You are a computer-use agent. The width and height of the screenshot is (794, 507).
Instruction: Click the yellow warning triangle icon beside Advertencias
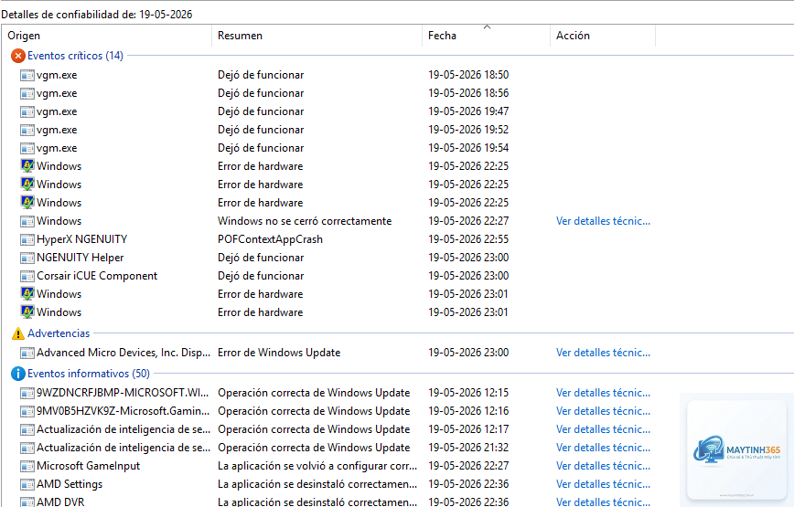click(x=17, y=333)
